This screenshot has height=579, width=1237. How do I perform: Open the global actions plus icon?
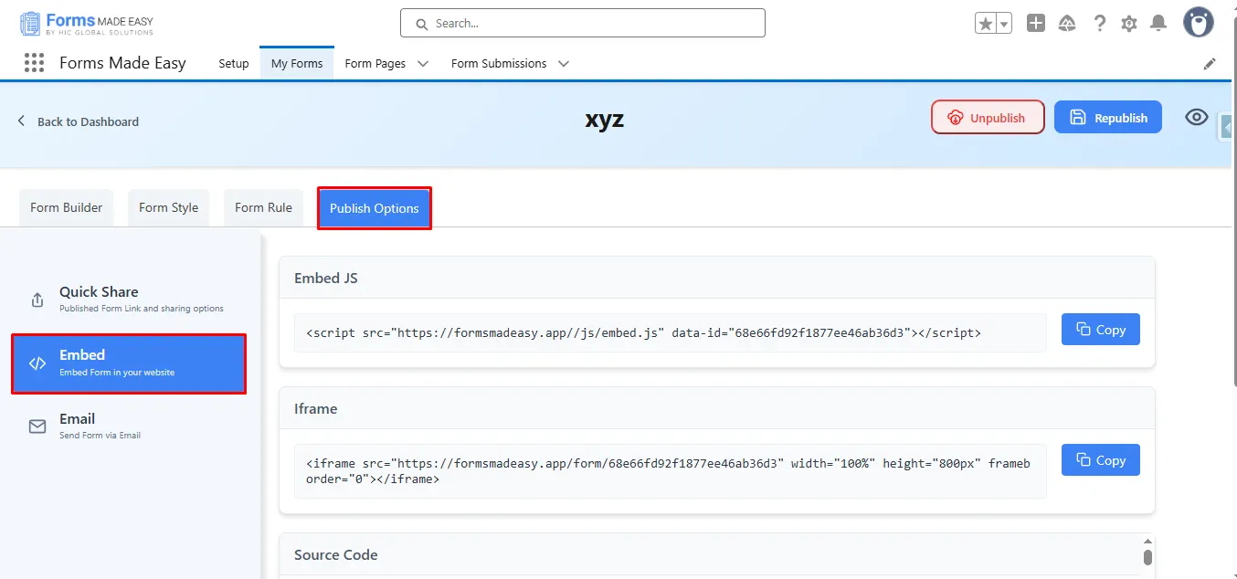click(1035, 24)
